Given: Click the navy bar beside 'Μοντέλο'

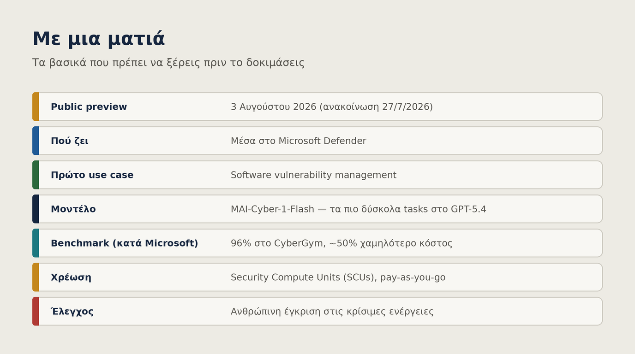Looking at the screenshot, I should 36,209.
